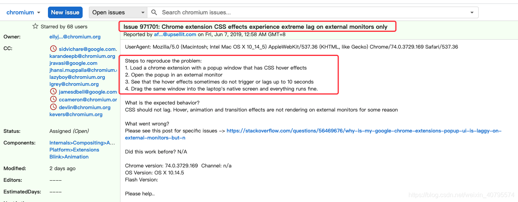Click 'Did this work before? N/A' text
Screen dimensions: 518x202
pyautogui.click(x=156, y=151)
